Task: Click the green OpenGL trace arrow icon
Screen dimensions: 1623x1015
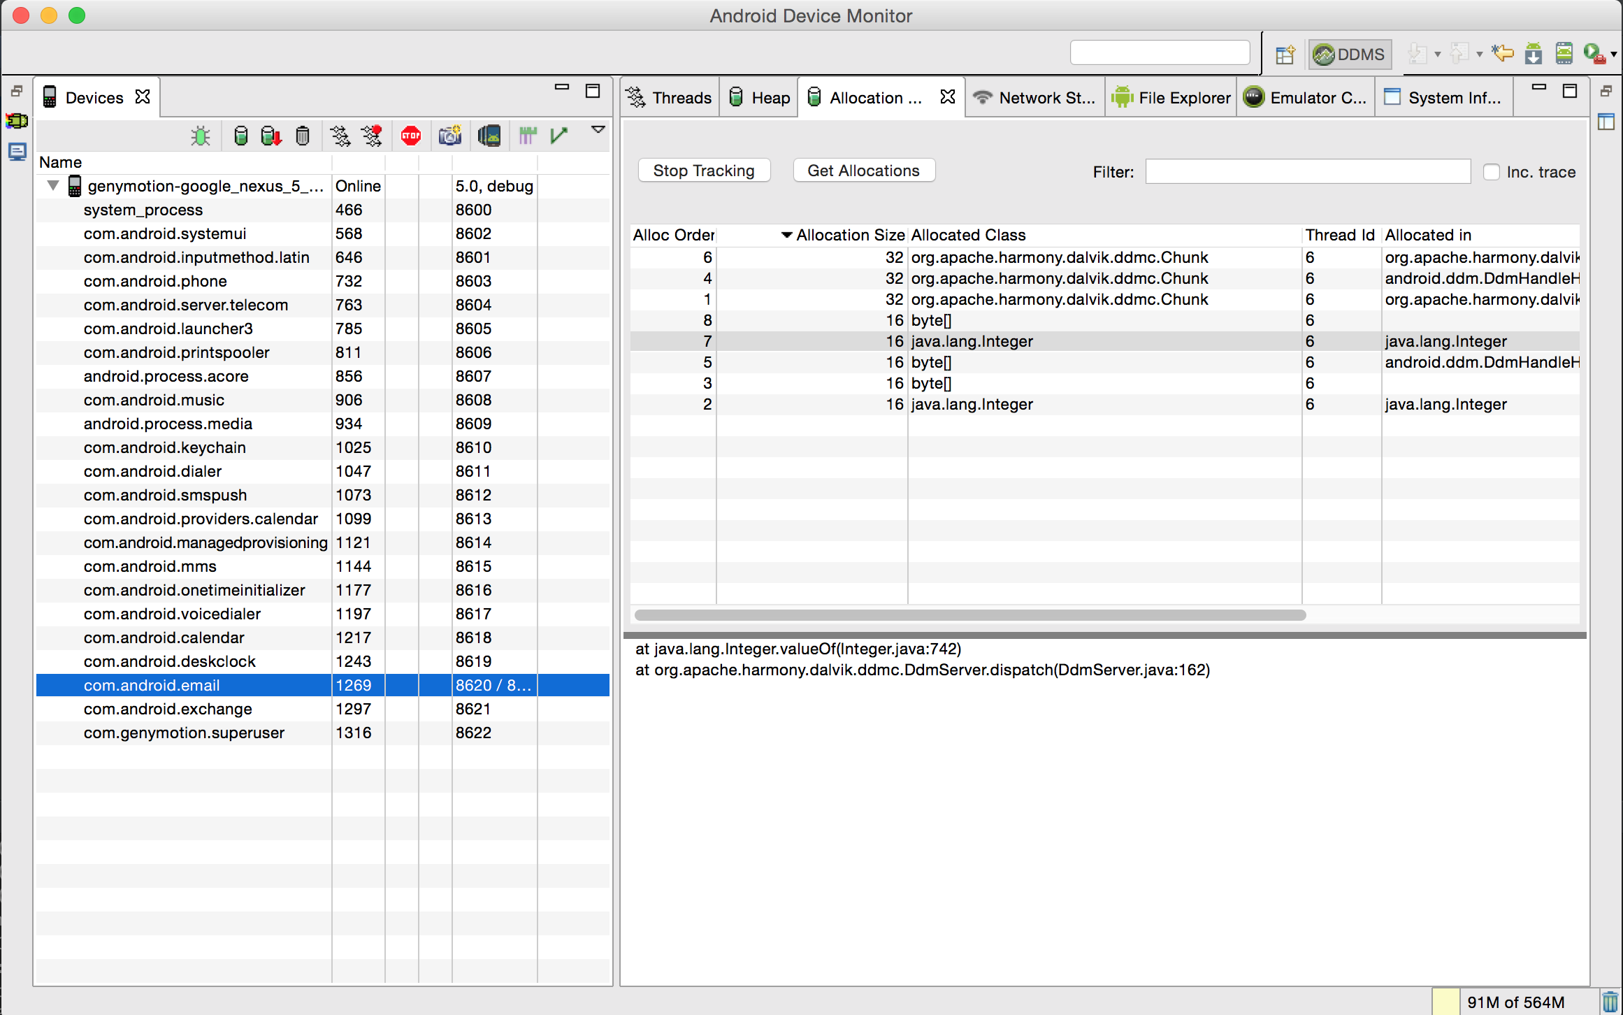Action: tap(559, 136)
